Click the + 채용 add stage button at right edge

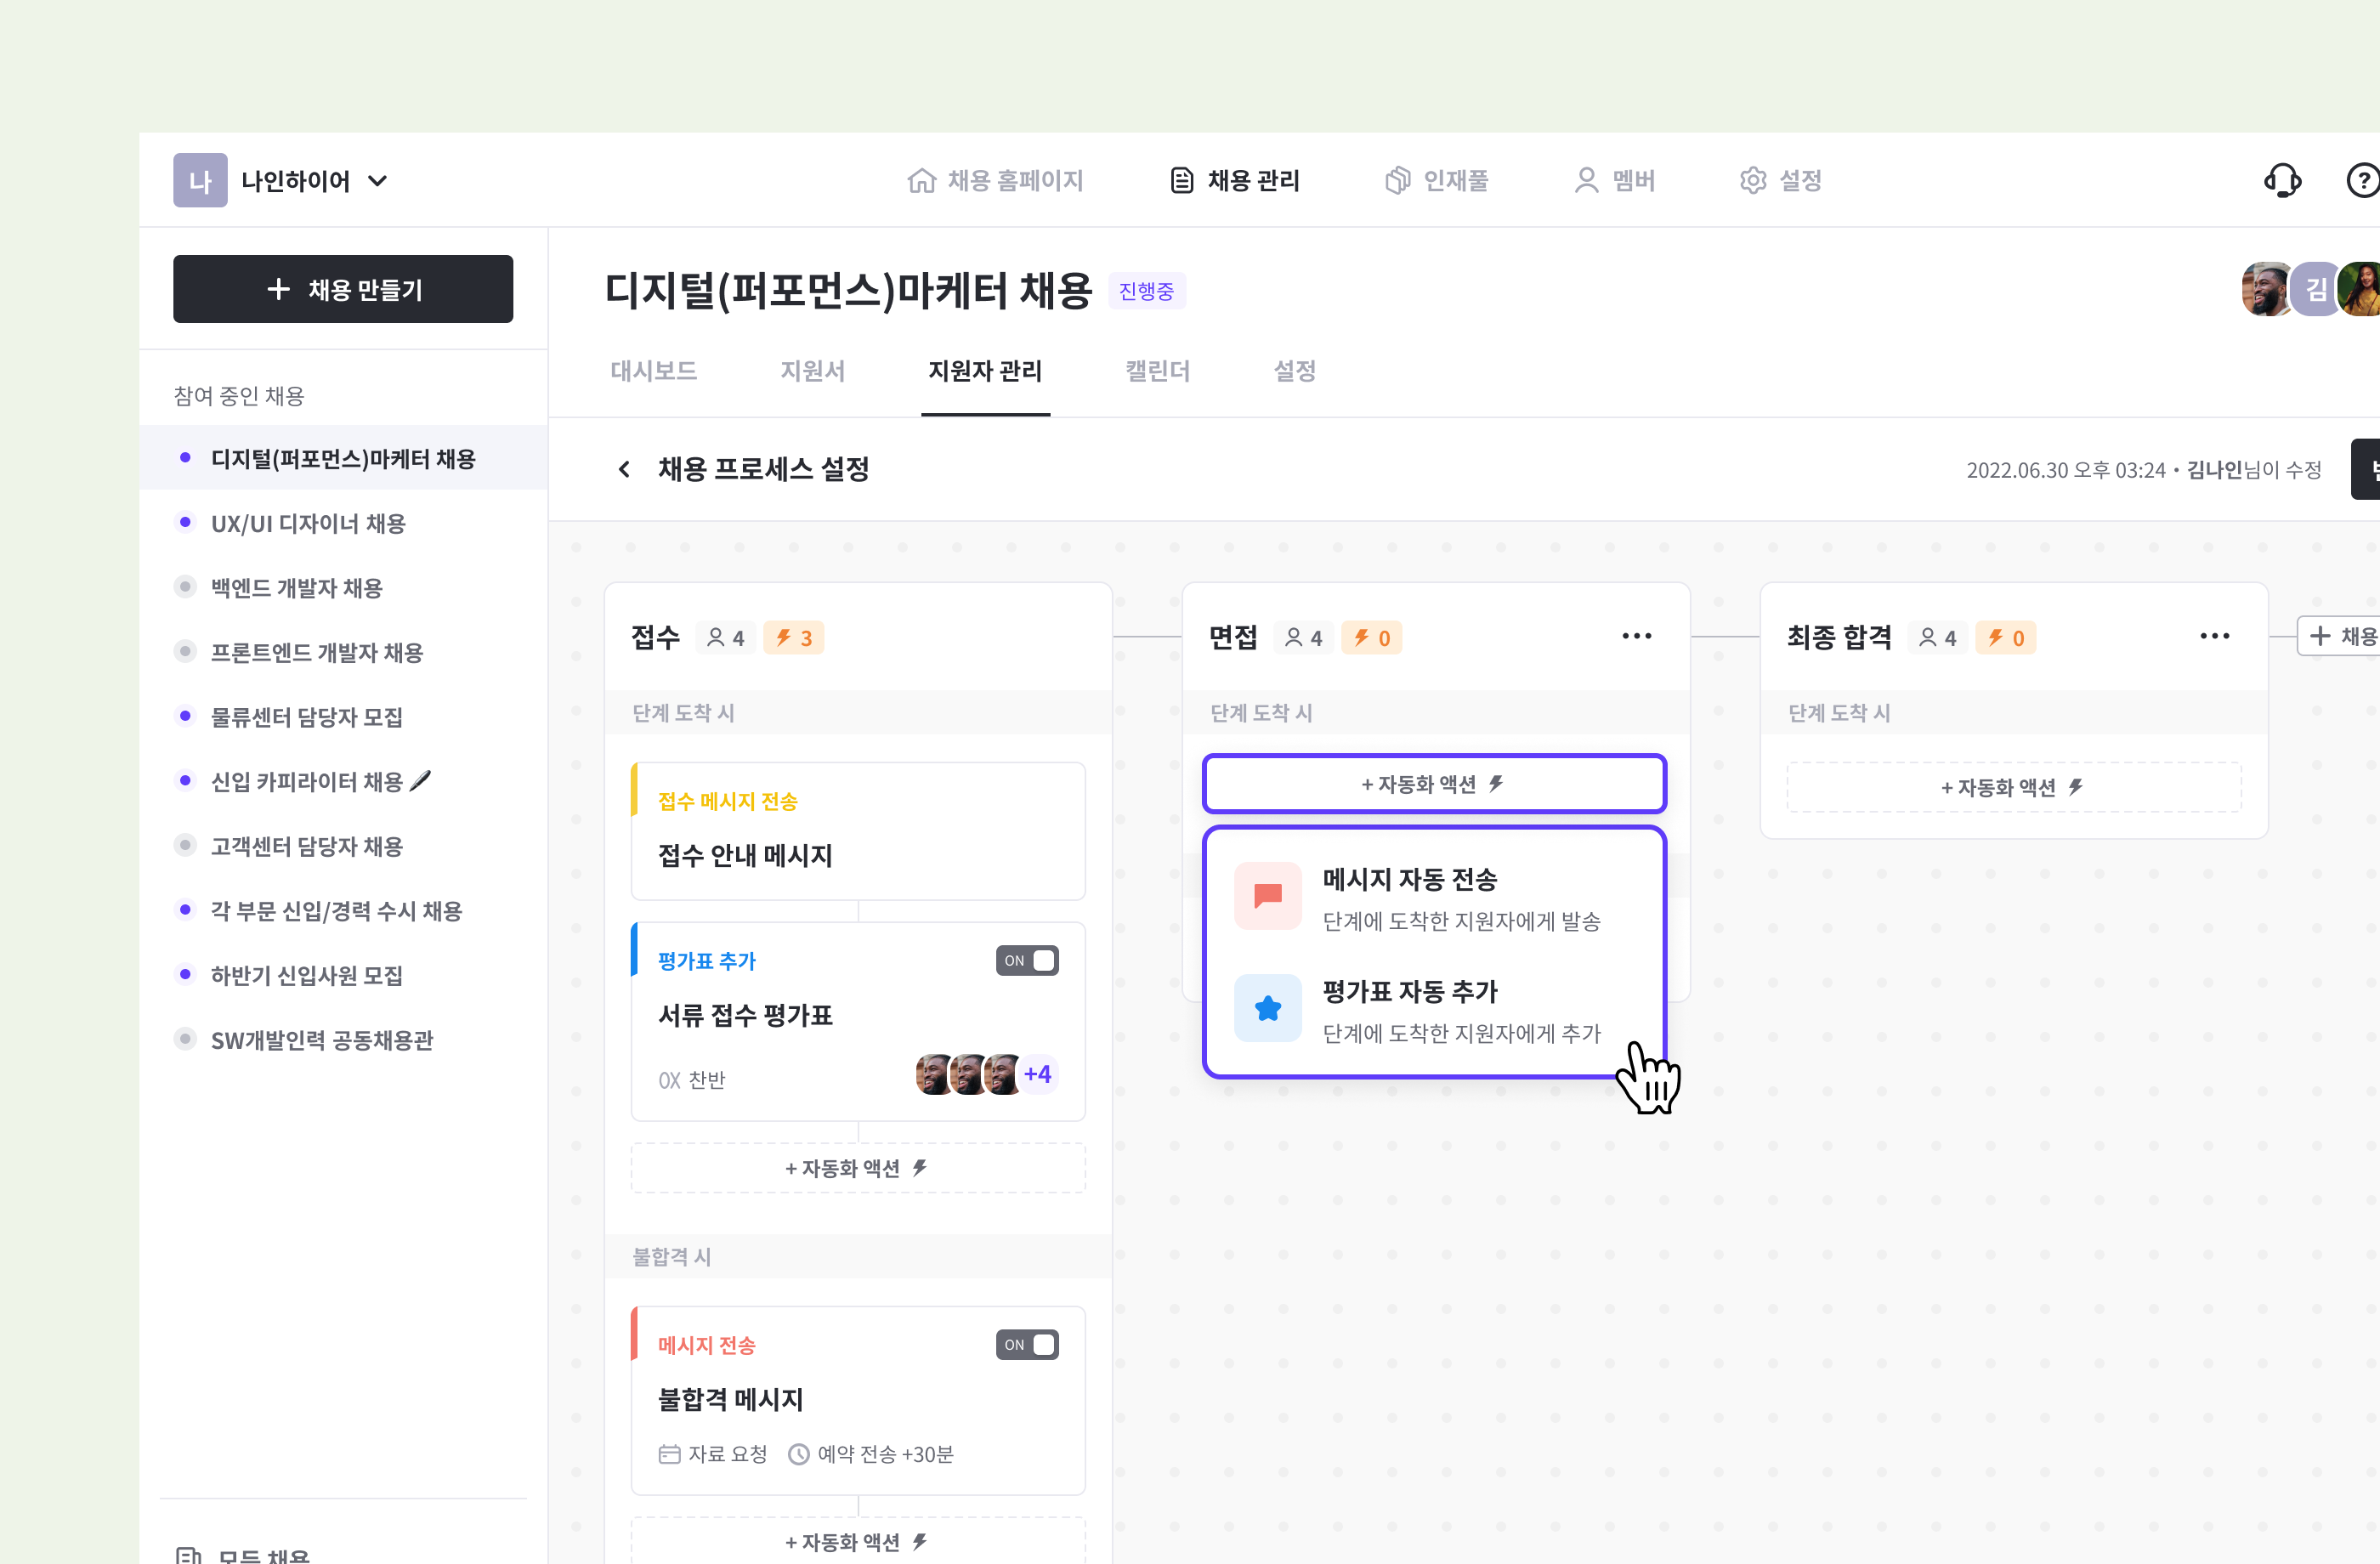point(2339,636)
